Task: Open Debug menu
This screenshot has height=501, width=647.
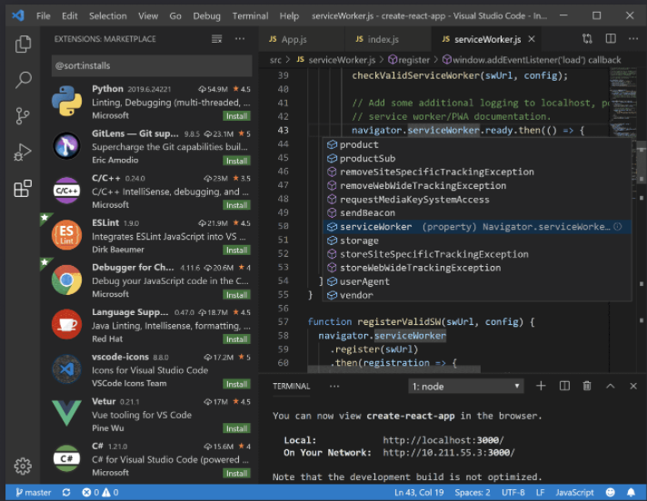Action: (206, 16)
